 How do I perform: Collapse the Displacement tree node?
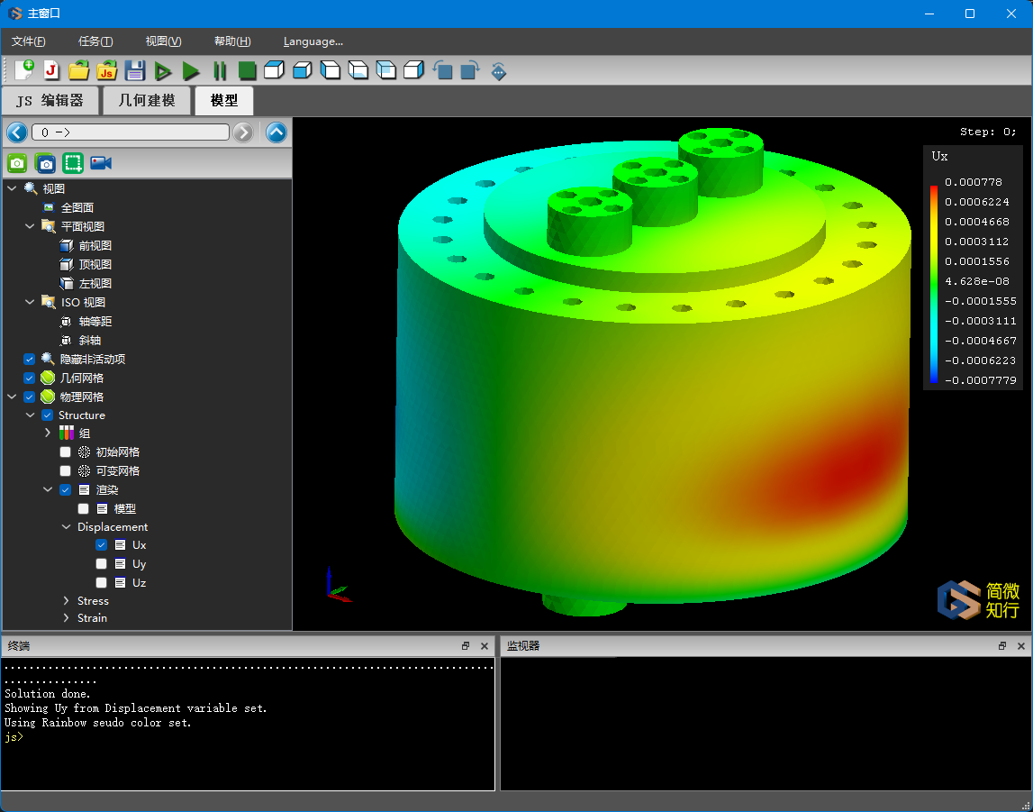[67, 527]
